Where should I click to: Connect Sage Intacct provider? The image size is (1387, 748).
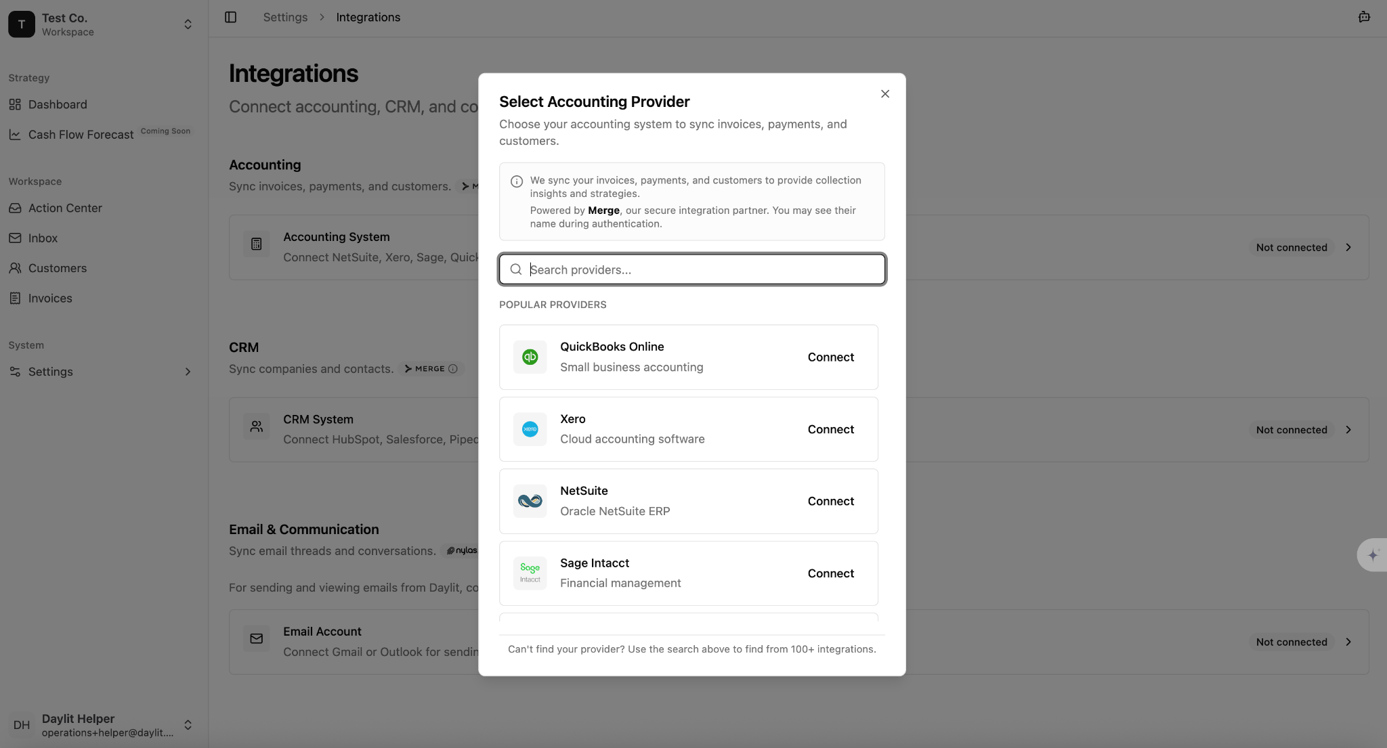point(830,573)
